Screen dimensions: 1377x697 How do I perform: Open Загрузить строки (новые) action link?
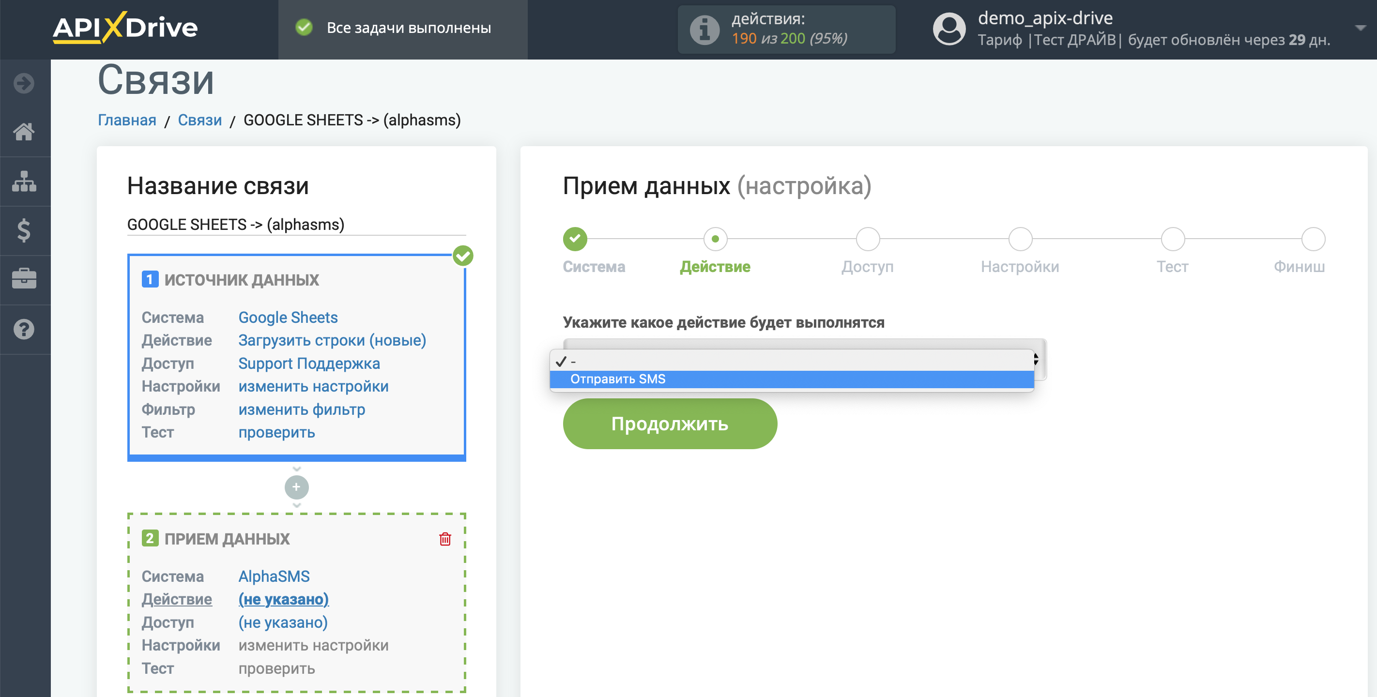coord(332,340)
